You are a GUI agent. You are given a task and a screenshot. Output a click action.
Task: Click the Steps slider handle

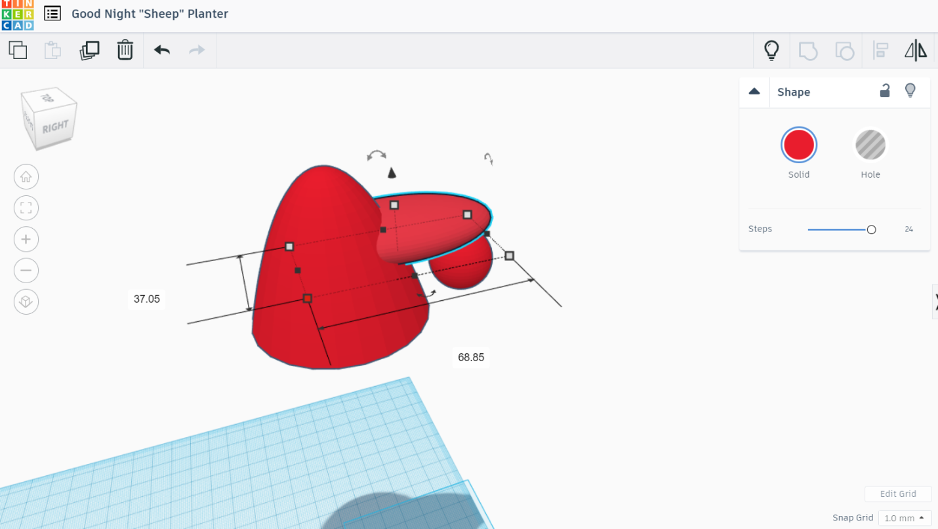[x=871, y=229]
